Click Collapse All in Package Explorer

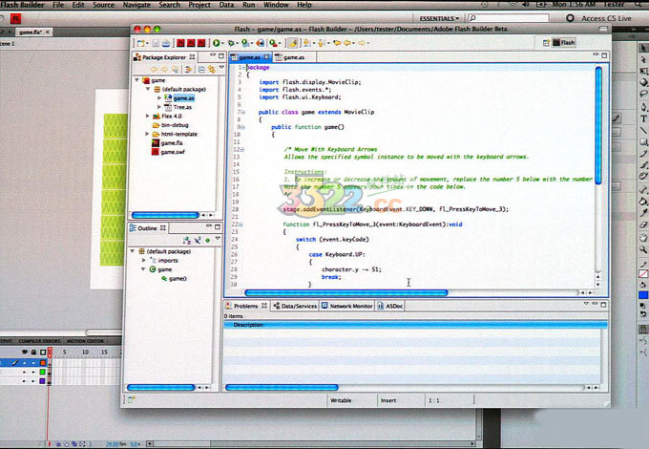tap(201, 69)
